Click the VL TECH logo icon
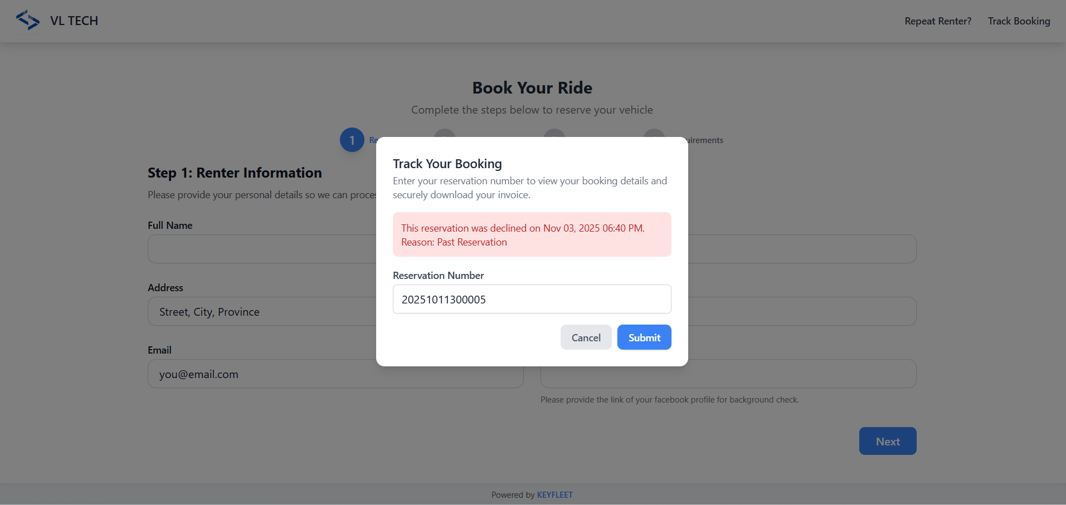This screenshot has width=1066, height=505. 27,21
